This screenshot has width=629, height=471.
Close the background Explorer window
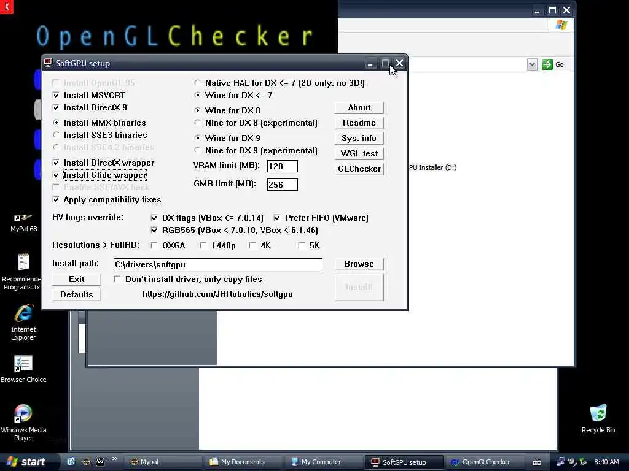click(566, 10)
